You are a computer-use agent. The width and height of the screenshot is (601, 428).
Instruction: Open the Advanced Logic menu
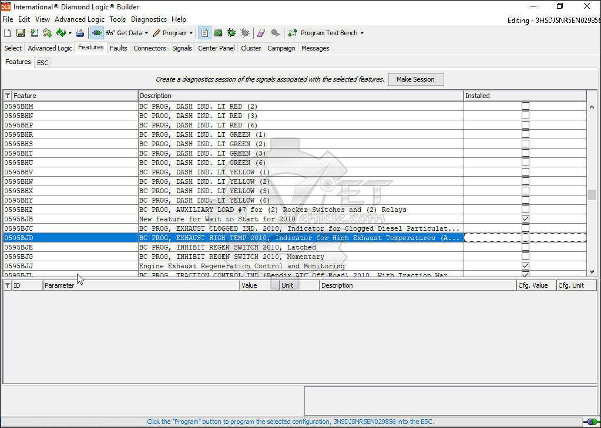(79, 19)
